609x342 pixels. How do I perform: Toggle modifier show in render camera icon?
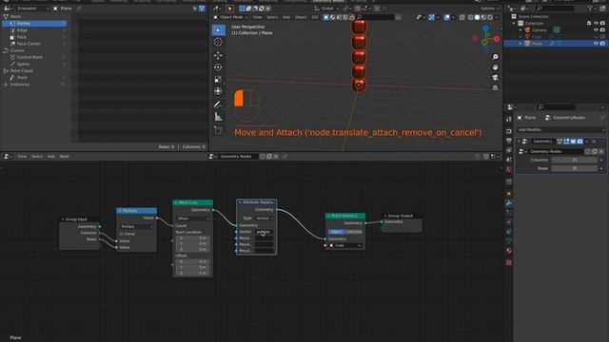tap(580, 142)
